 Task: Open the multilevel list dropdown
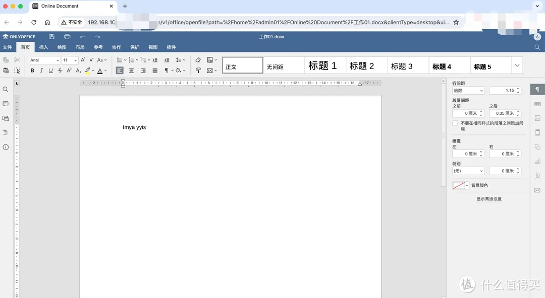pyautogui.click(x=149, y=60)
